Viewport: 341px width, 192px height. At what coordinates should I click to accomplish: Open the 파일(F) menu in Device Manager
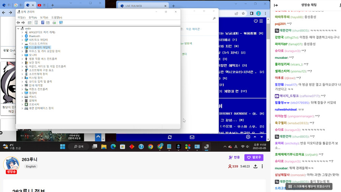(x=22, y=17)
